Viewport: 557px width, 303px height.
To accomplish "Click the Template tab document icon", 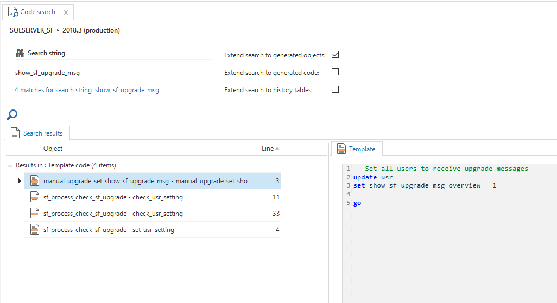I will point(341,149).
